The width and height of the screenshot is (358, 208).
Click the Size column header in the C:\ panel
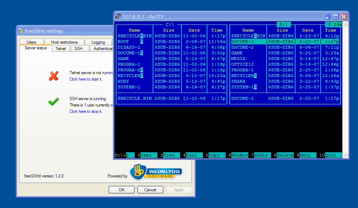point(169,30)
